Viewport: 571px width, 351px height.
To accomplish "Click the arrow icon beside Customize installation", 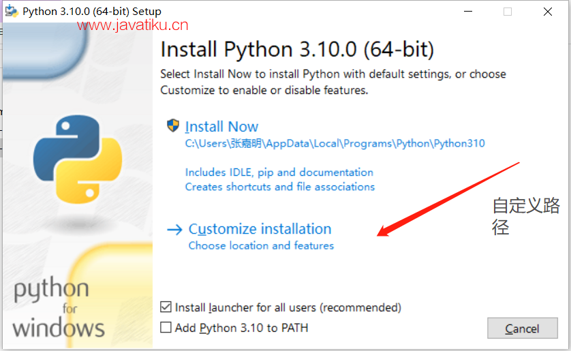I will coord(174,230).
